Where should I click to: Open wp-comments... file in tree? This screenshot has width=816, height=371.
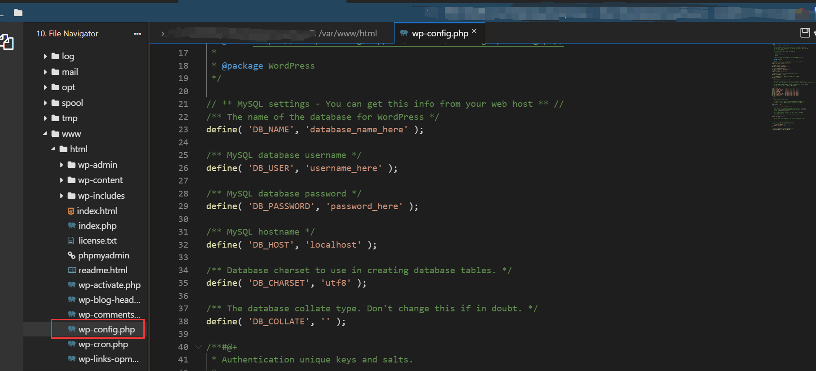[x=110, y=314]
